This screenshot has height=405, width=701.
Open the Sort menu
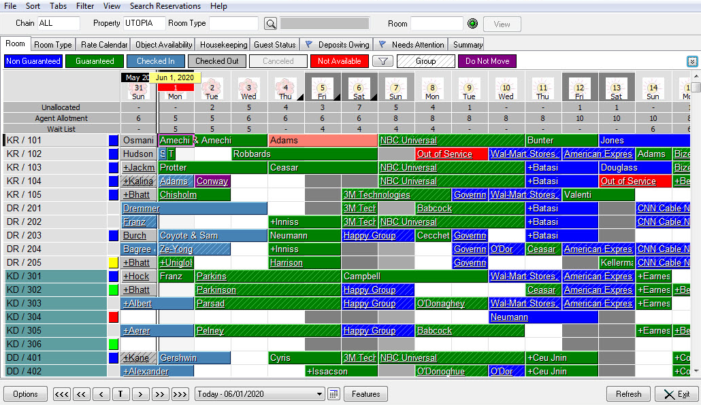pos(33,6)
